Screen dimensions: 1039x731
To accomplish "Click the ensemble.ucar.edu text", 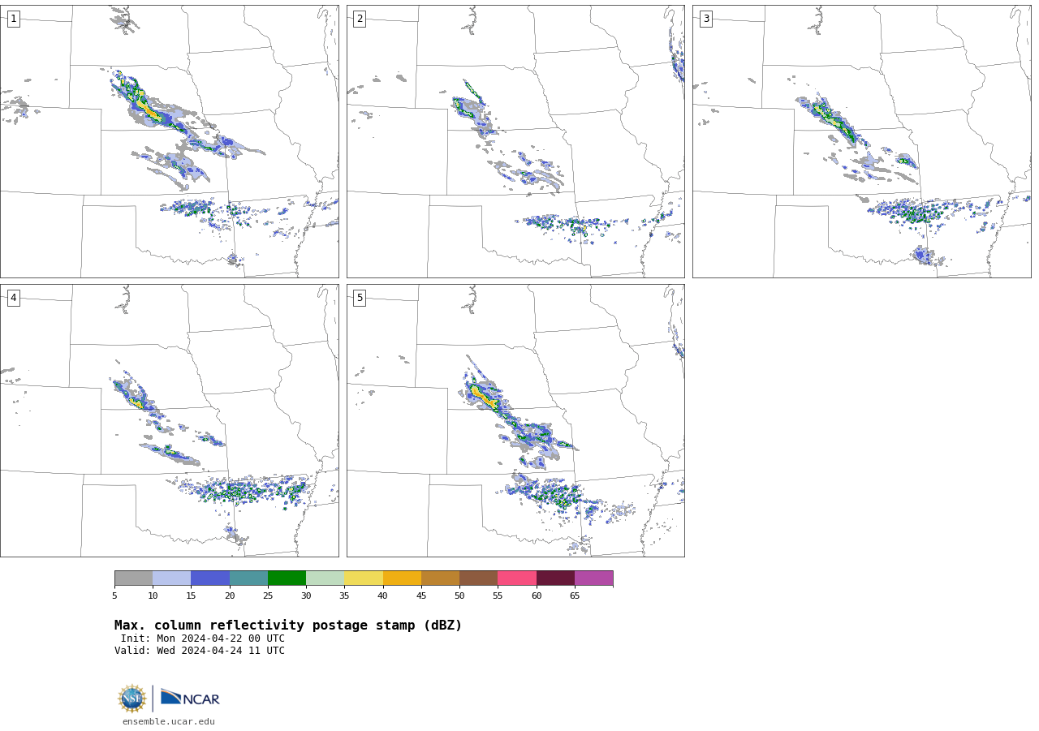I will (x=169, y=722).
